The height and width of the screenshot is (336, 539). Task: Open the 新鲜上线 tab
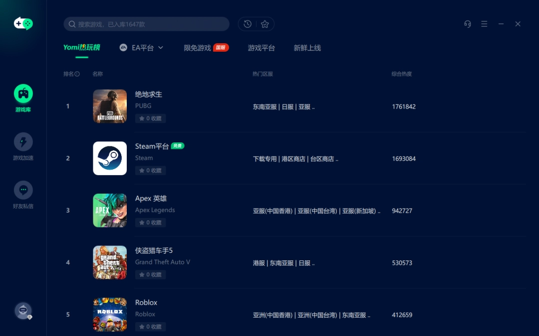307,48
